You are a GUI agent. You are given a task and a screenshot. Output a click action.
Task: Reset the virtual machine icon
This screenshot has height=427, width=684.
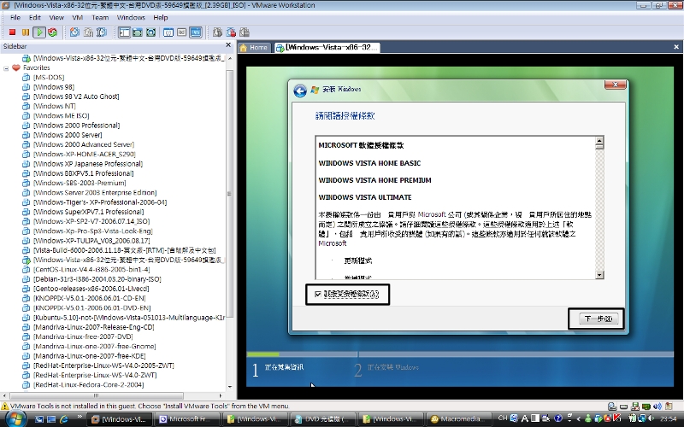tap(53, 32)
